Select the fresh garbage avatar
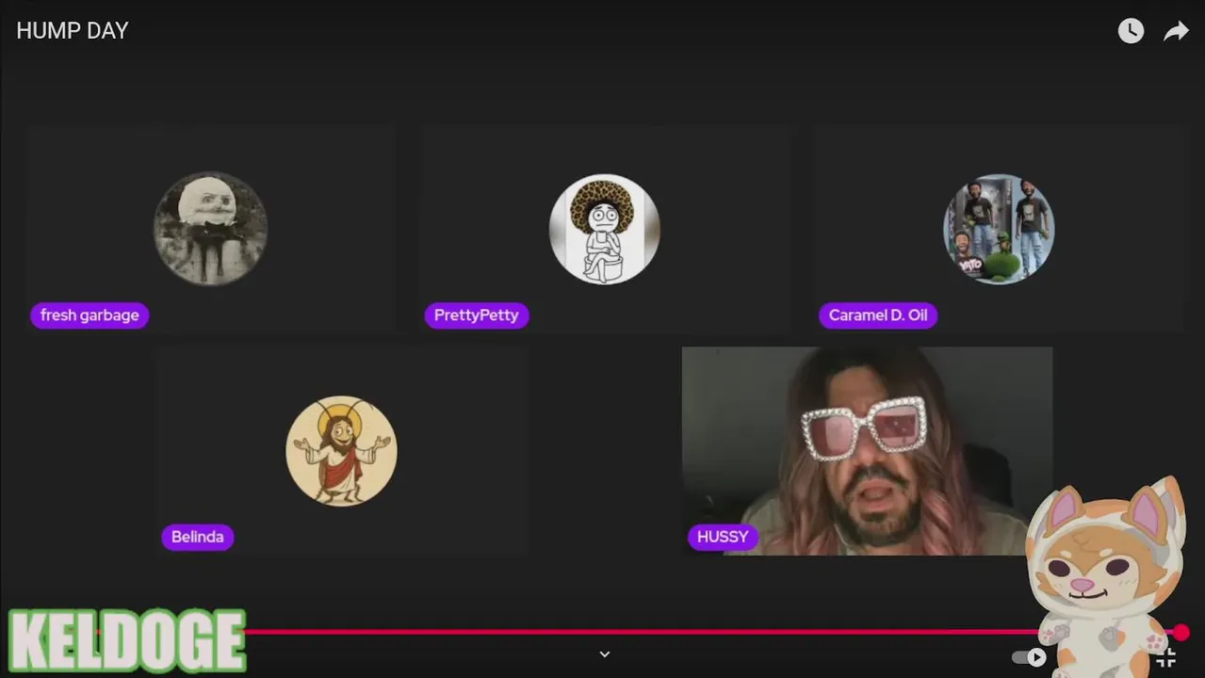The width and height of the screenshot is (1205, 678). 210,229
